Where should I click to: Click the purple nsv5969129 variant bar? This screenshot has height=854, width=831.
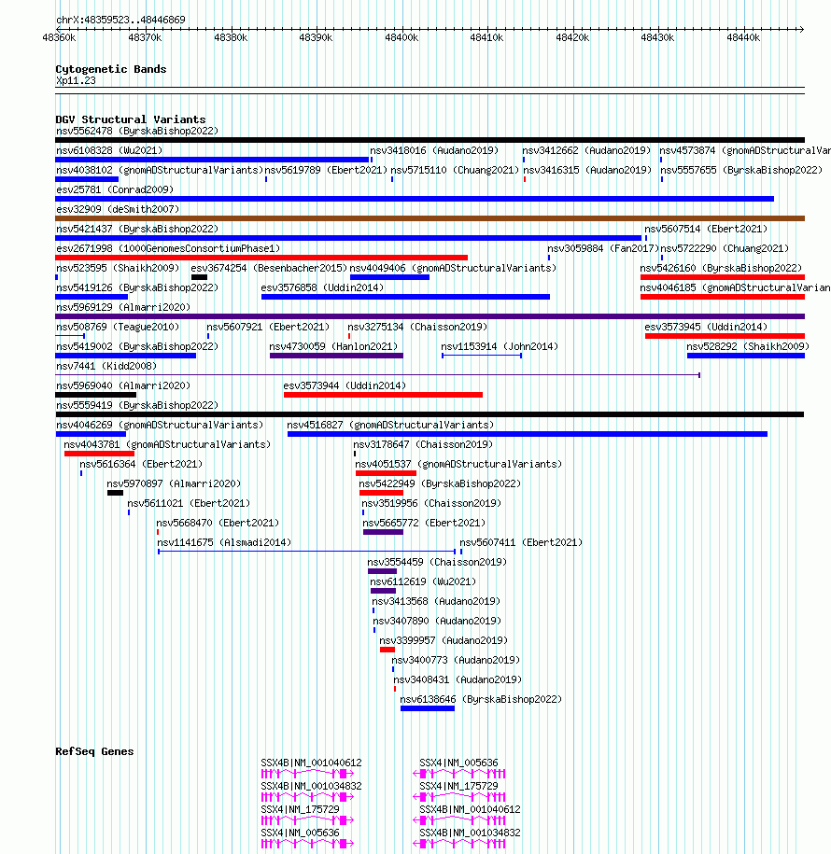pyautogui.click(x=430, y=316)
